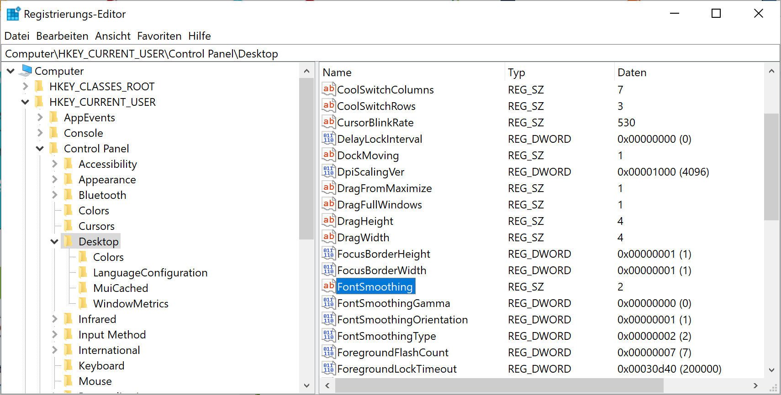Viewport: 781px width, 395px height.
Task: Select the FontSmoothingType value name
Action: pyautogui.click(x=386, y=336)
